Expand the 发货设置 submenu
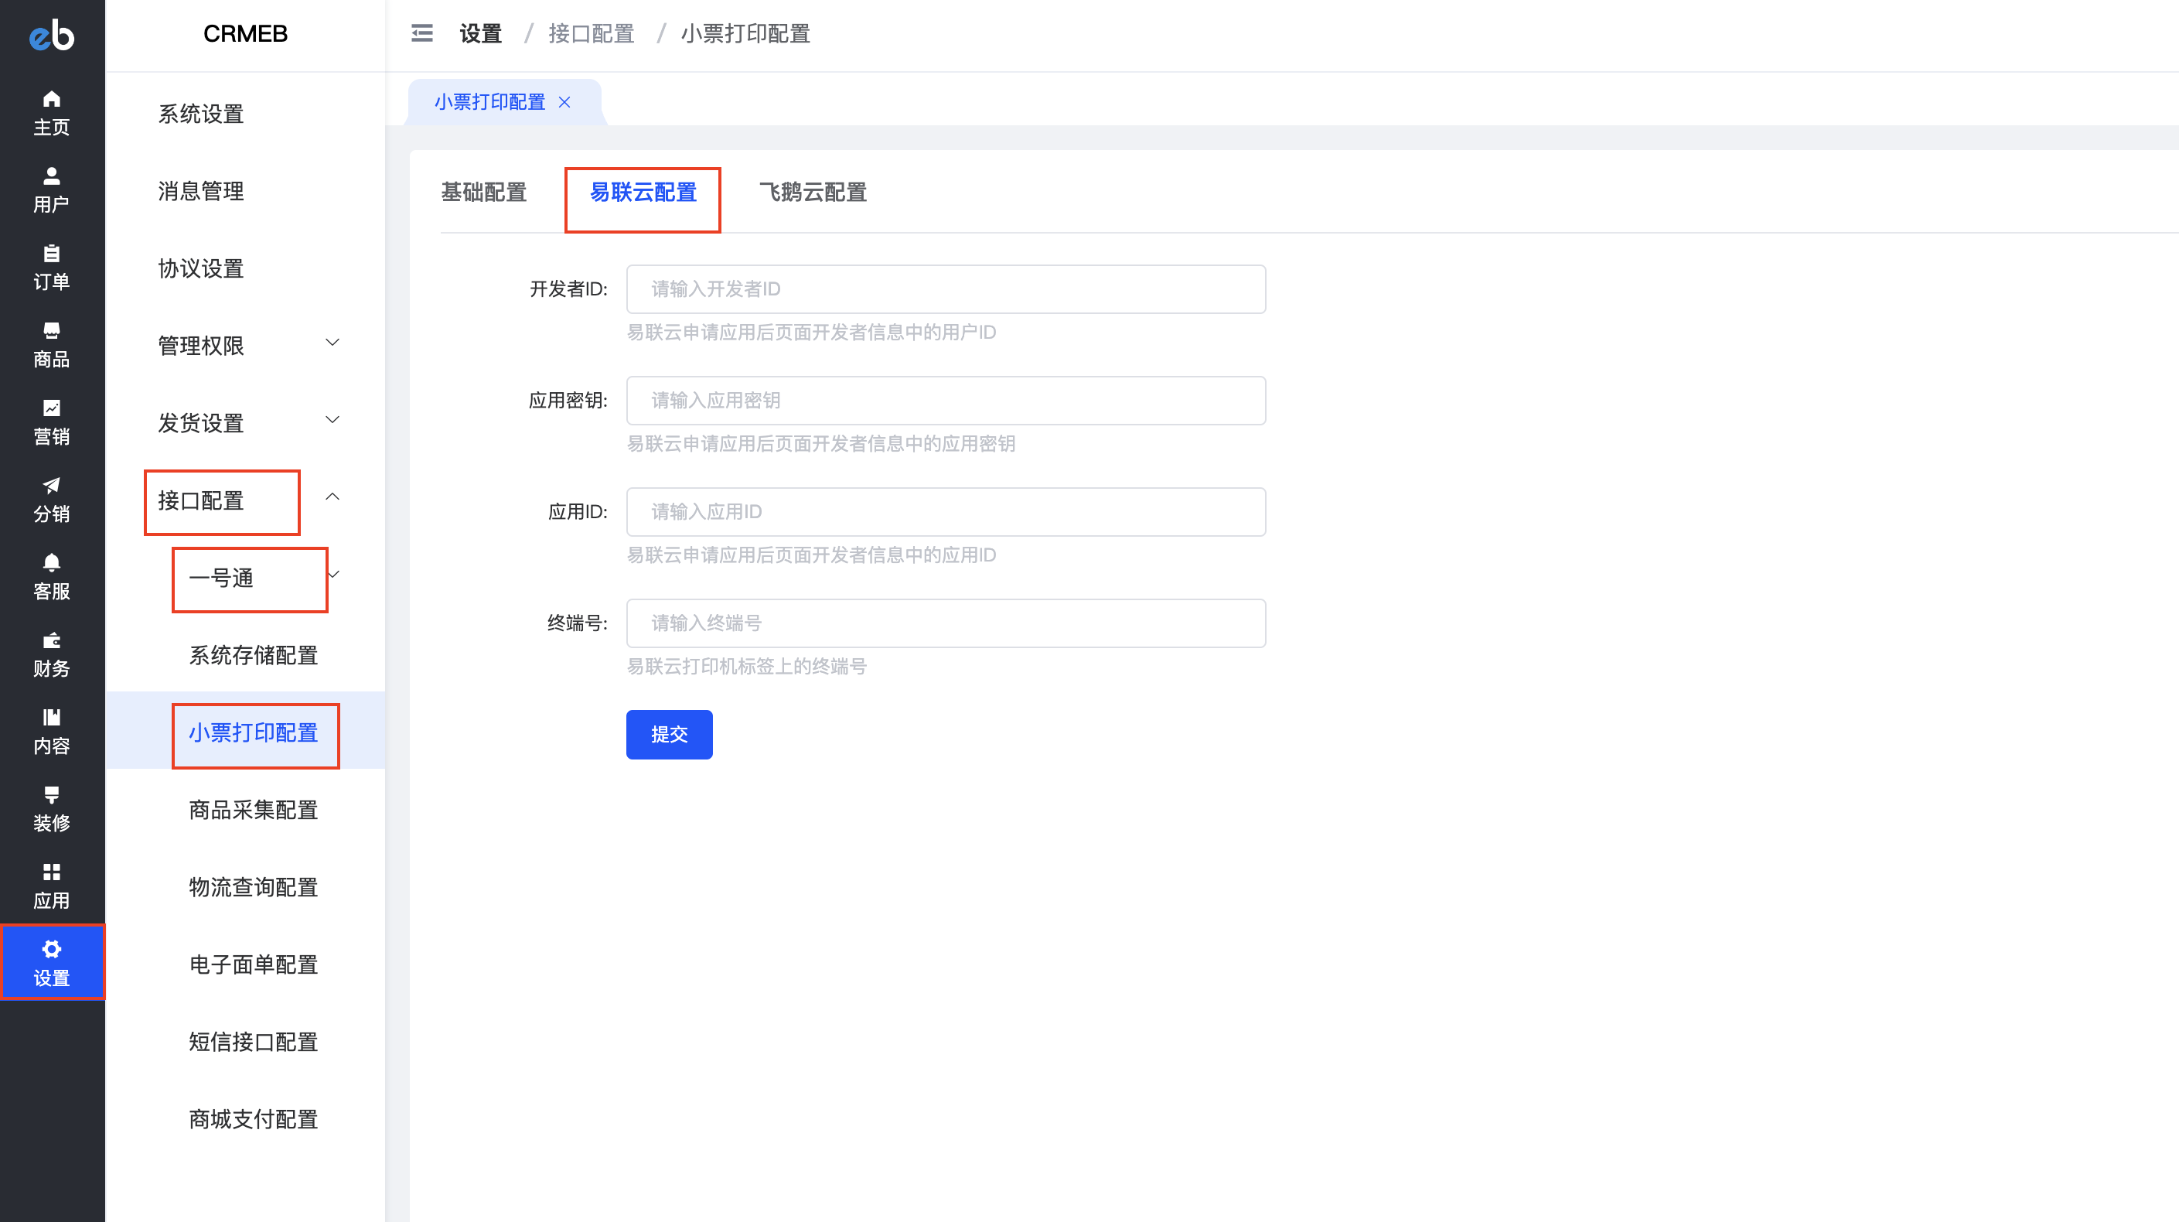The width and height of the screenshot is (2179, 1222). [332, 420]
